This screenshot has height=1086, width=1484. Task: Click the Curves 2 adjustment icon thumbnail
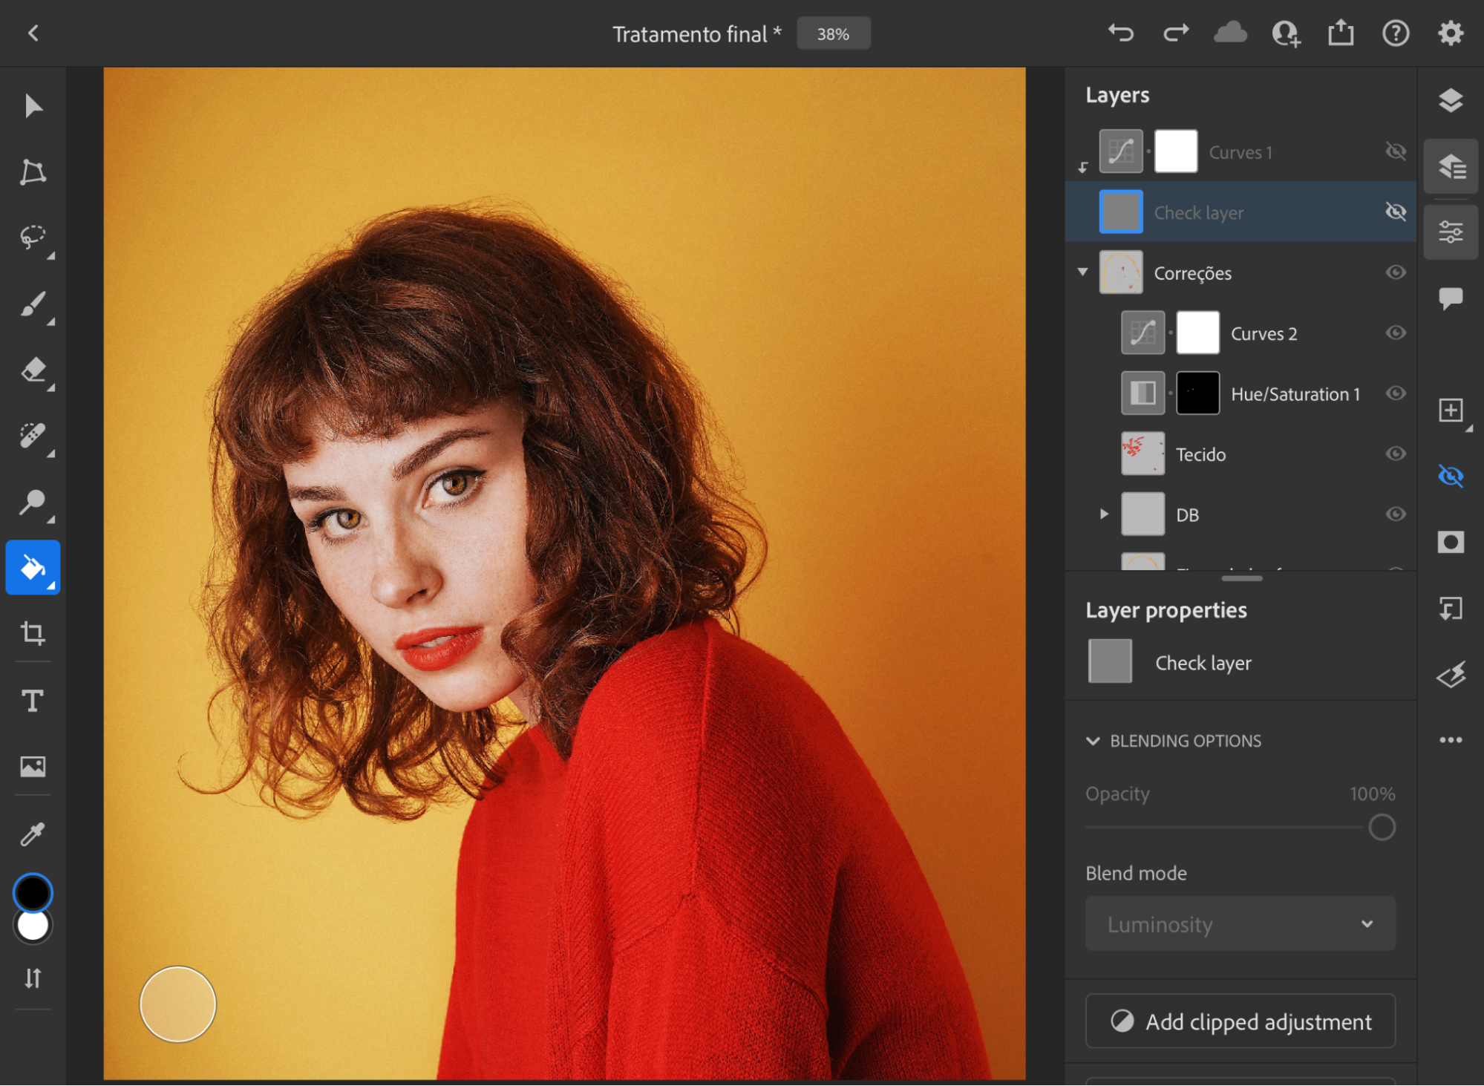(1142, 333)
